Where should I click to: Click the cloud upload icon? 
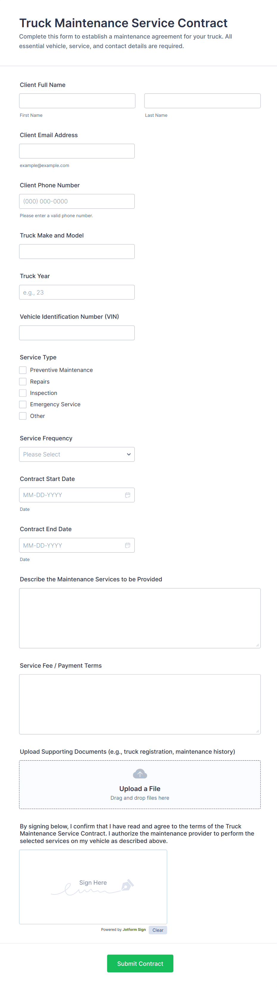140,774
